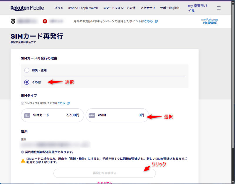
Task: Click external link icon beside SIM type こちら
Action: (68, 103)
